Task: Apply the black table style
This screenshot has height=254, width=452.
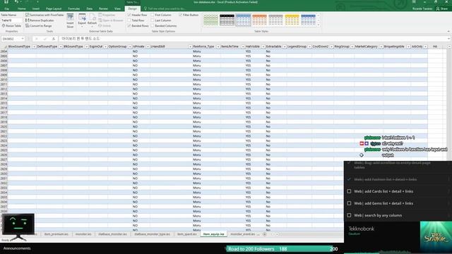Action: 227,20
